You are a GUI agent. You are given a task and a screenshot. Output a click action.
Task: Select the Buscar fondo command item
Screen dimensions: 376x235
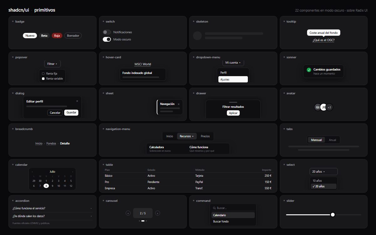click(233, 222)
